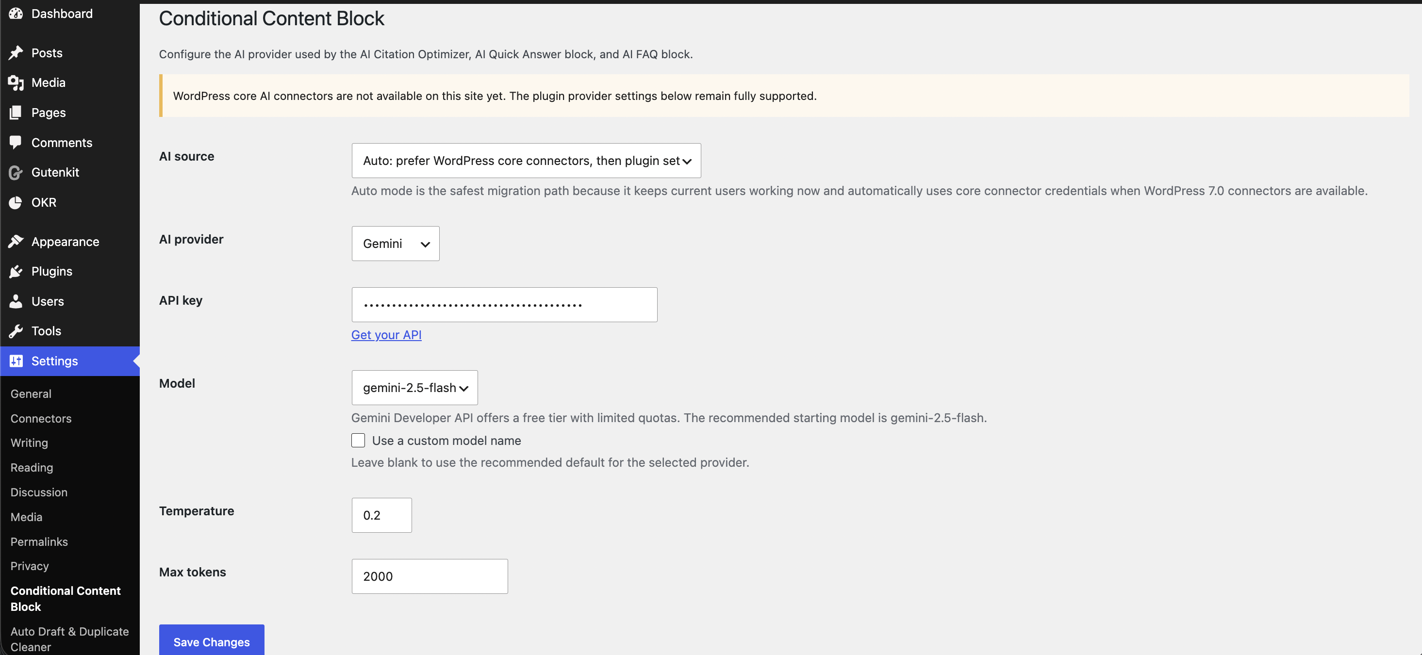Open the Comments menu
This screenshot has width=1422, height=655.
click(x=69, y=142)
